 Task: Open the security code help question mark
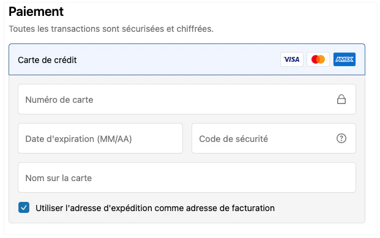pyautogui.click(x=341, y=138)
